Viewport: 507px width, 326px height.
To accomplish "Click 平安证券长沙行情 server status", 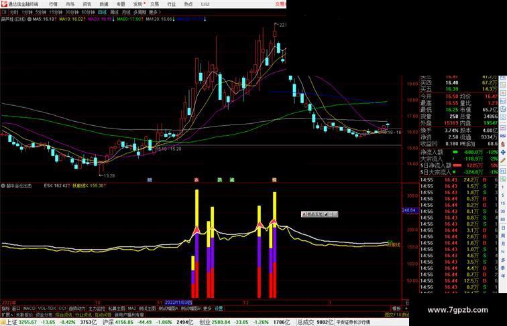I will click(x=353, y=322).
